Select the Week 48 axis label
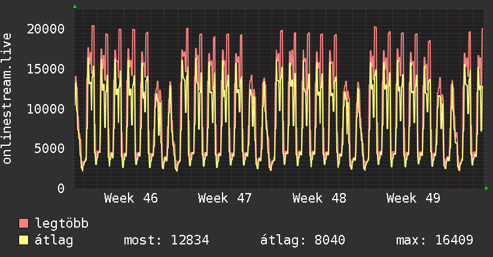This screenshot has height=257, width=493. 319,198
